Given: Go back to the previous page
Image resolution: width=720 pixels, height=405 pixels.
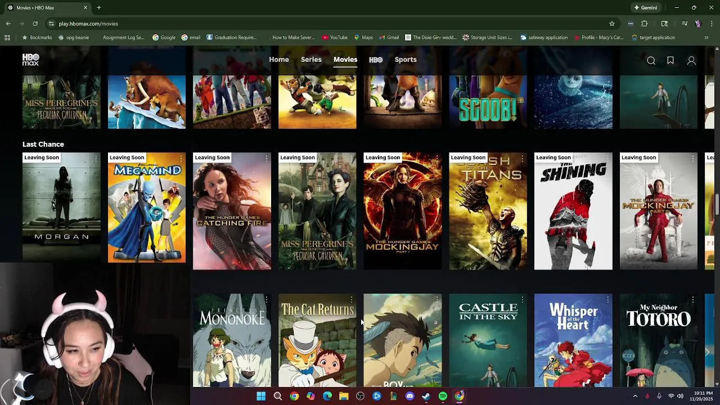Looking at the screenshot, I should [x=8, y=24].
